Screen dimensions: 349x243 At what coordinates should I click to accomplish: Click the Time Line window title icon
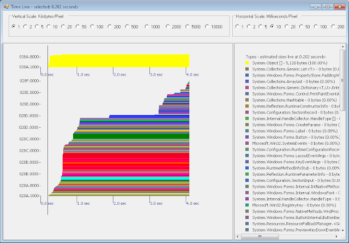point(7,7)
